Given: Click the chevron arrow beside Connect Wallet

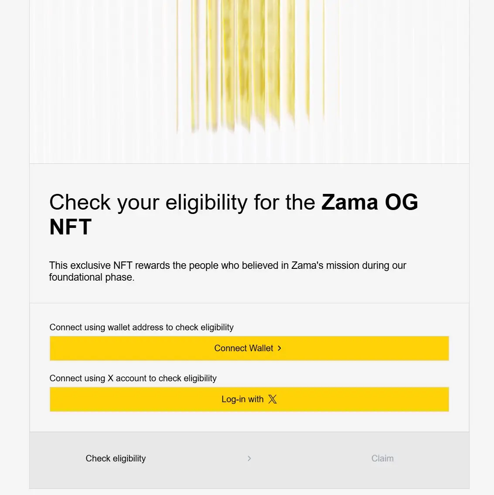Looking at the screenshot, I should click(x=279, y=348).
